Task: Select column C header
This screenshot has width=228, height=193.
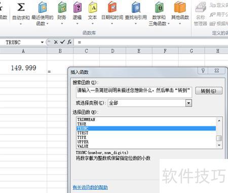Action: [x=87, y=51]
